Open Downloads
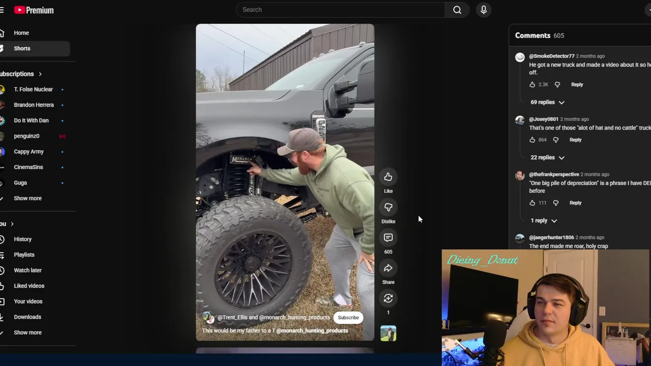The width and height of the screenshot is (651, 366). (x=27, y=317)
